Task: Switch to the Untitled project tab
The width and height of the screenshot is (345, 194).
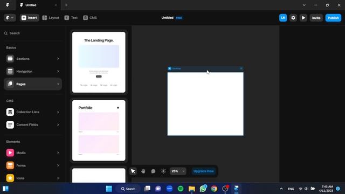Action: pos(38,5)
